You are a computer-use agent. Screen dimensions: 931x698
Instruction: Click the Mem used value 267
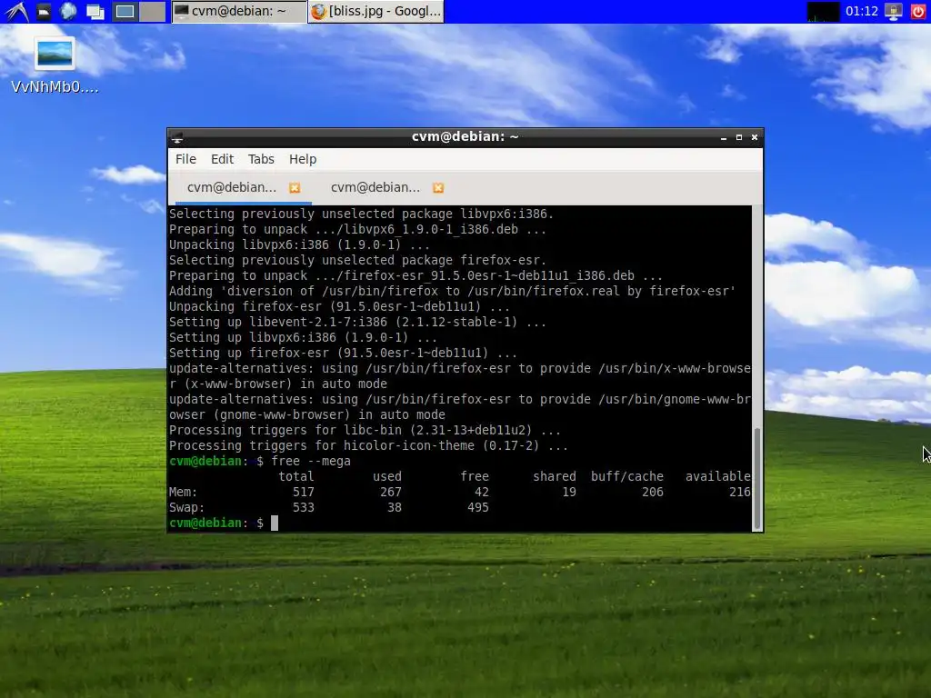[x=391, y=492]
